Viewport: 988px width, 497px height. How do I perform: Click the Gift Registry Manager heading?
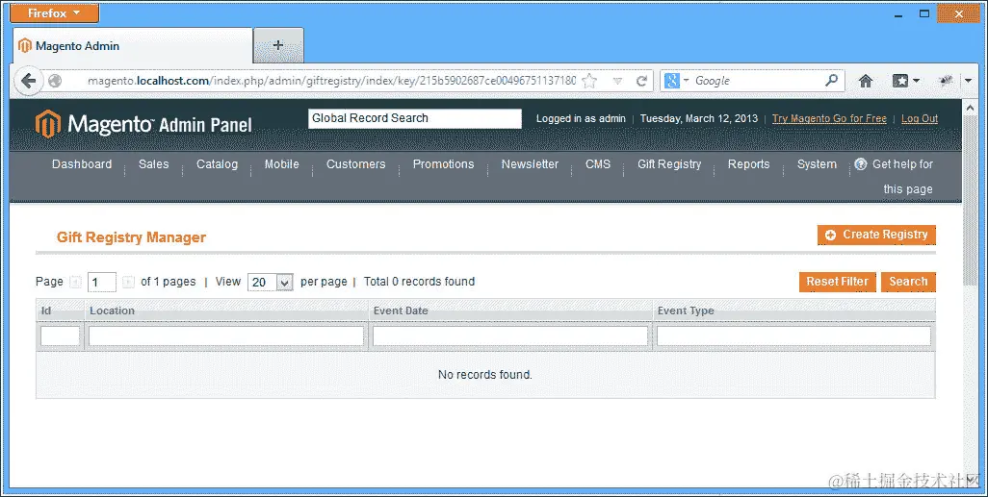pos(131,237)
